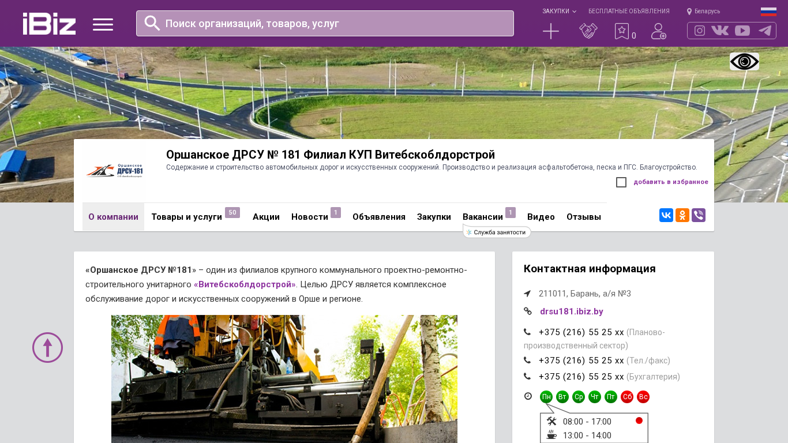Visit drsu181.ibiz.by website link
788x443 pixels.
pos(572,311)
